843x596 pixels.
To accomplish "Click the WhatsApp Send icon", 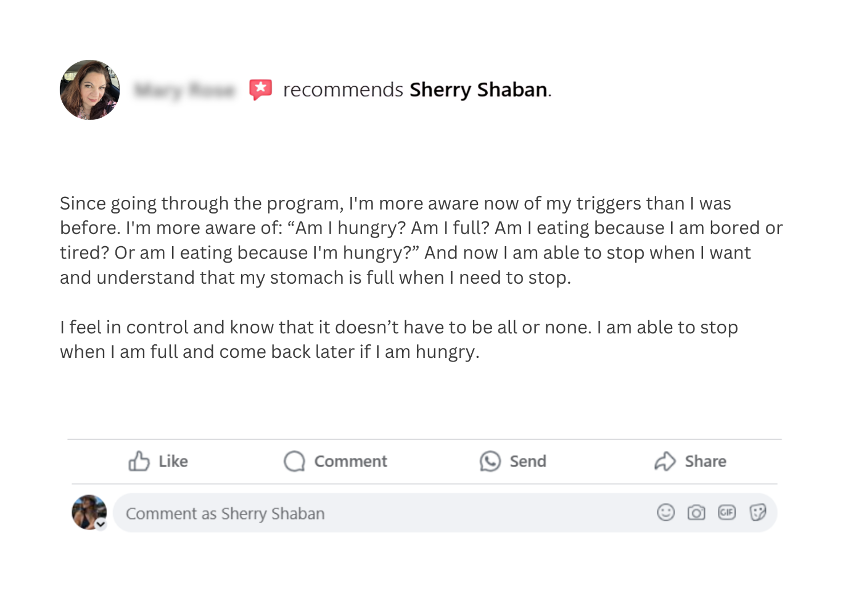I will [x=490, y=461].
